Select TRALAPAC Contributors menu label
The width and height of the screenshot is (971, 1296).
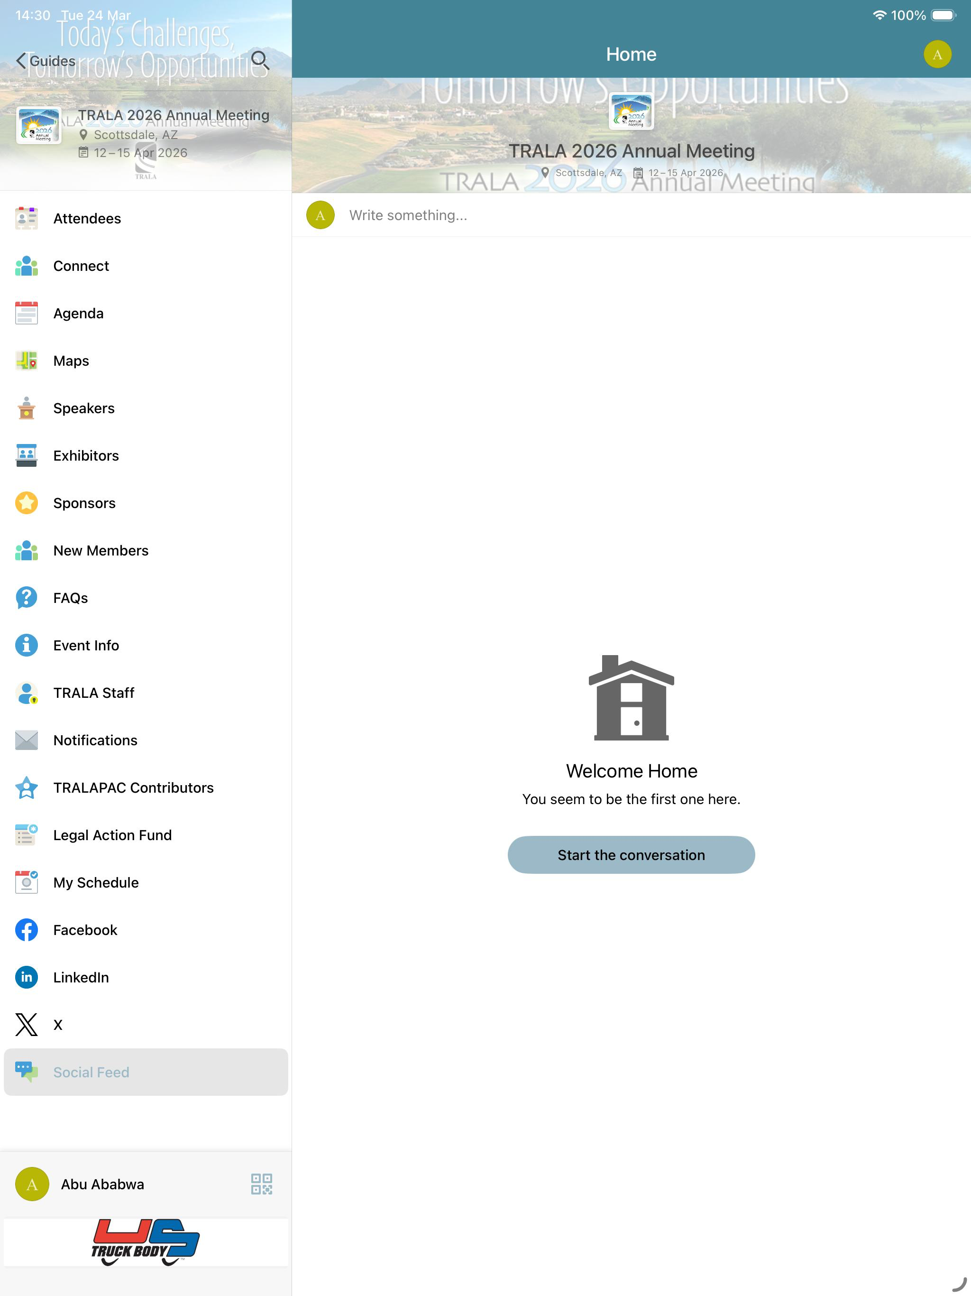(x=134, y=788)
